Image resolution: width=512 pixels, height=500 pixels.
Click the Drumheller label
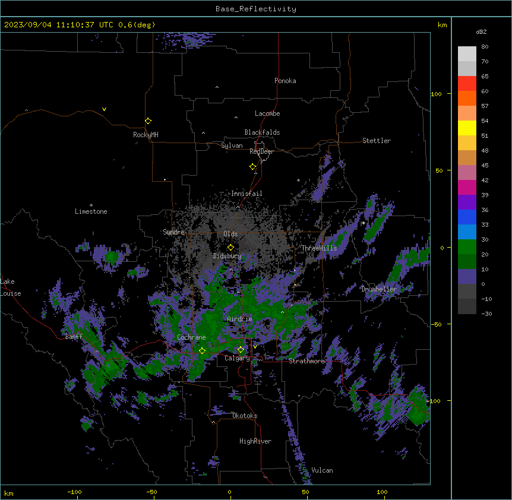tap(379, 289)
